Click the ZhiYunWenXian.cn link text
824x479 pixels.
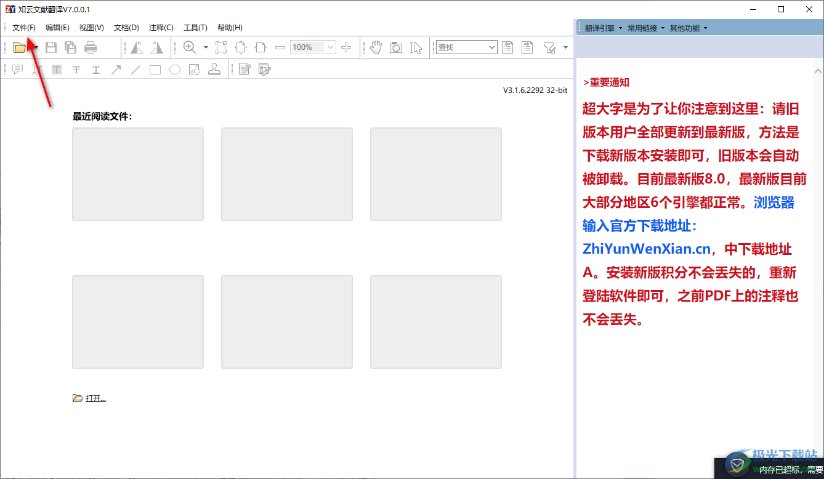pyautogui.click(x=647, y=249)
